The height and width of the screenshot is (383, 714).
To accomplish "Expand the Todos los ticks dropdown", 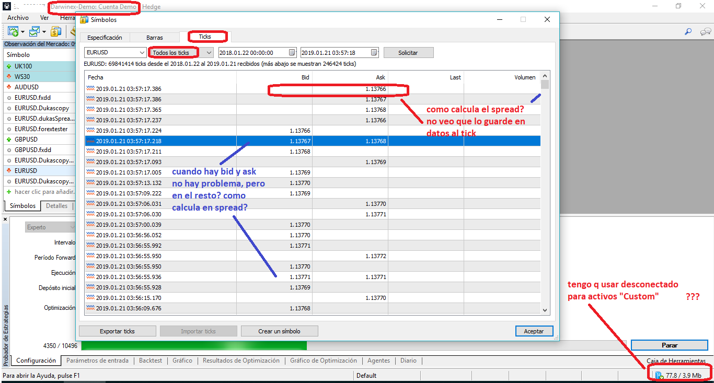I will 209,53.
